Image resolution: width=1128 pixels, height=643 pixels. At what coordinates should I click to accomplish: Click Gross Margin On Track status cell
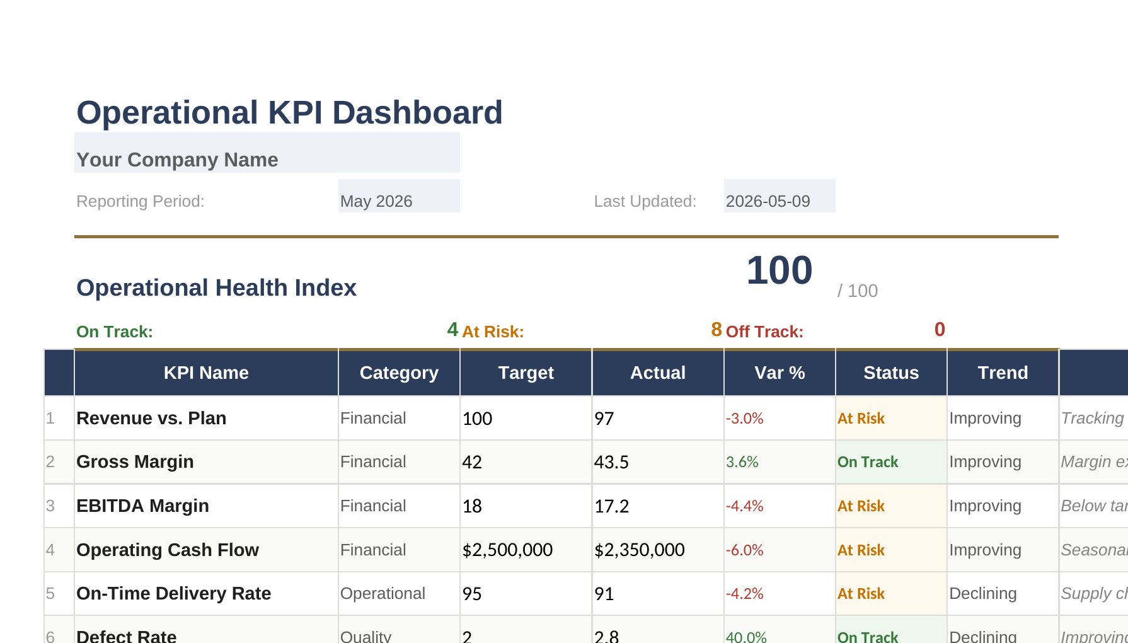click(891, 461)
